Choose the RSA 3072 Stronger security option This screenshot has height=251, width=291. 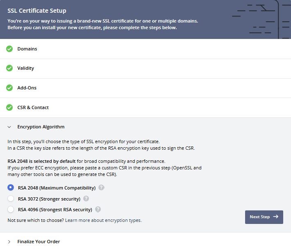(x=11, y=199)
